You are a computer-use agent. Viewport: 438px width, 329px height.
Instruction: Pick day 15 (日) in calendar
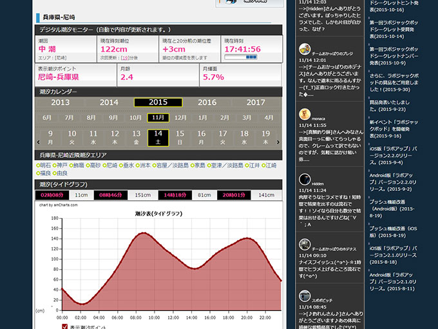180,137
